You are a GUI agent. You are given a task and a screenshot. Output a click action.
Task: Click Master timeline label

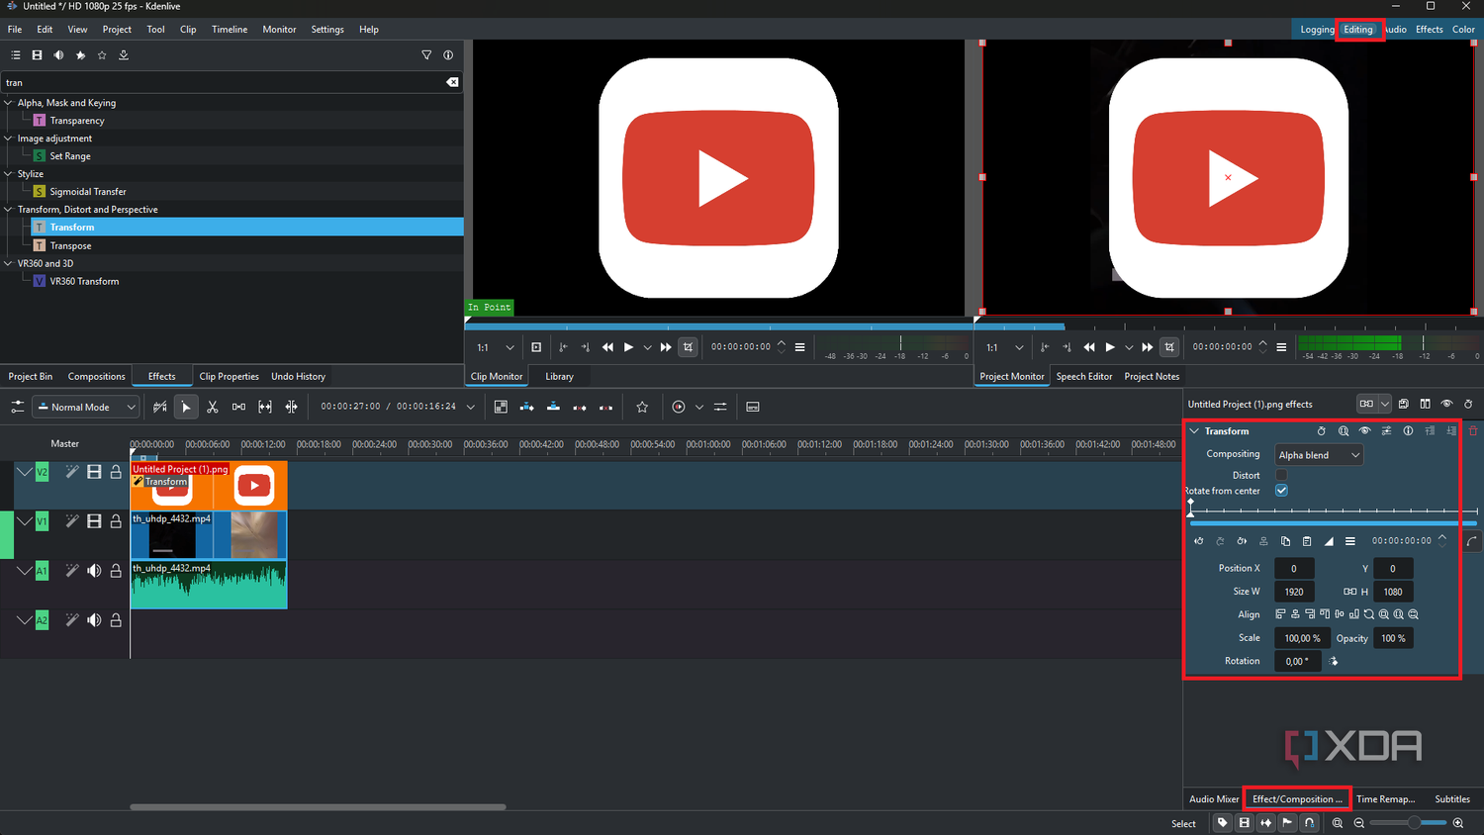click(x=64, y=443)
